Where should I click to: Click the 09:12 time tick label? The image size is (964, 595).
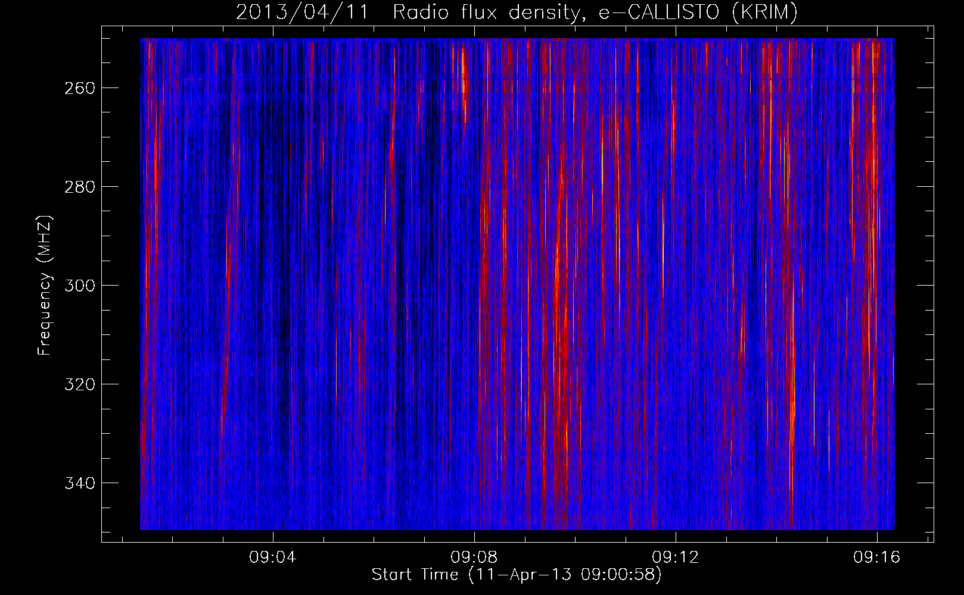[x=676, y=558]
